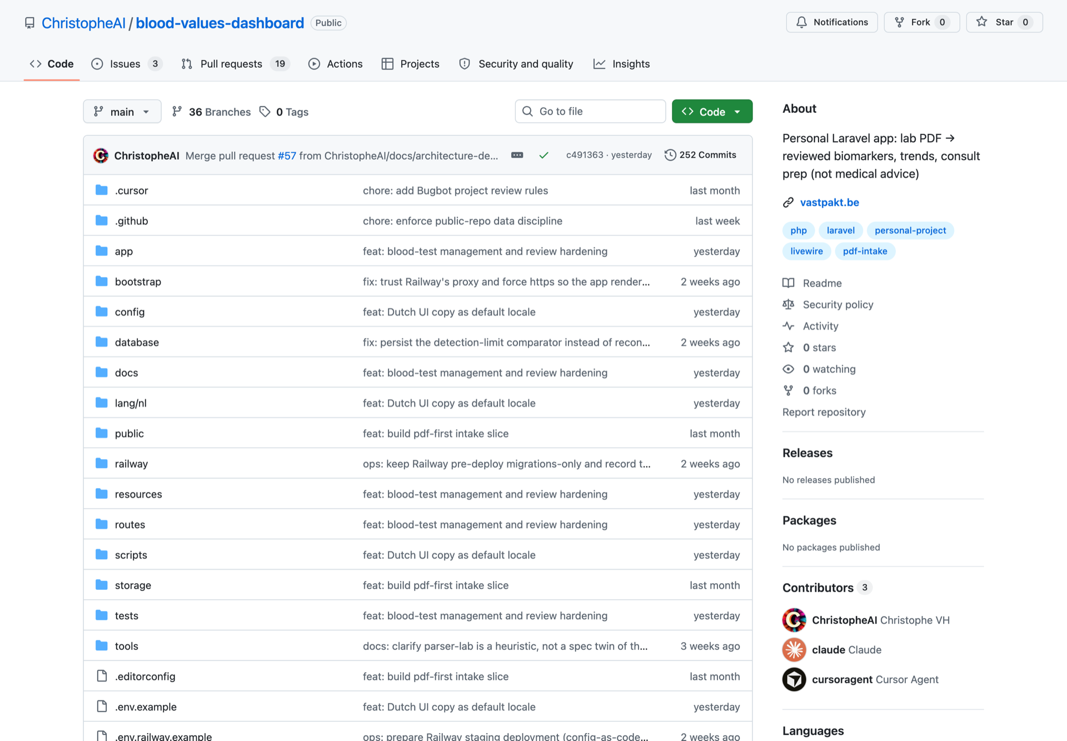Image resolution: width=1067 pixels, height=741 pixels.
Task: Open the main branch selector dropdown
Action: click(122, 112)
